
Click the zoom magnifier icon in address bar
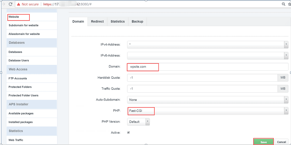283,4
